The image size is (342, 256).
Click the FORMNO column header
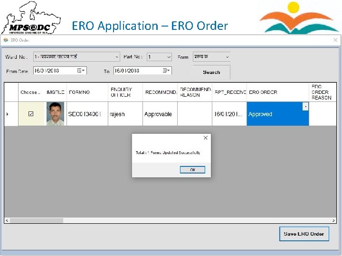(87, 92)
